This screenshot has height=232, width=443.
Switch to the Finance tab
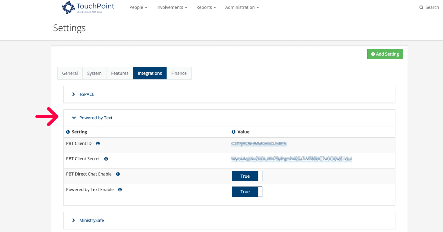pos(179,73)
